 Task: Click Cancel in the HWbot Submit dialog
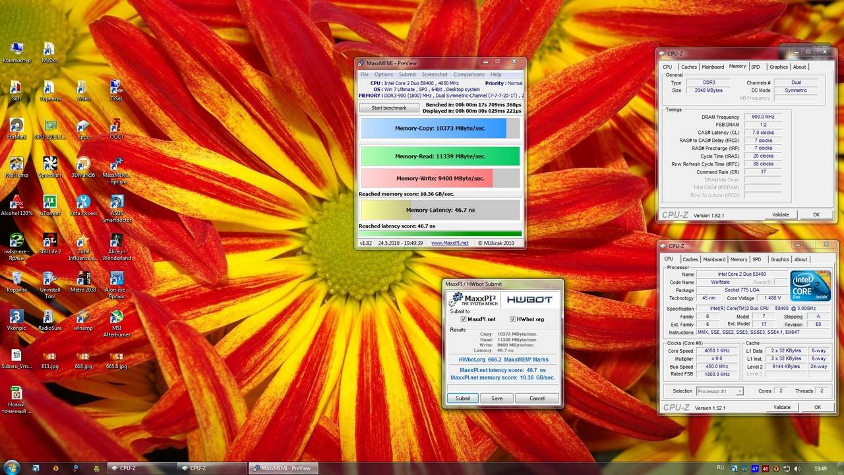(x=537, y=398)
